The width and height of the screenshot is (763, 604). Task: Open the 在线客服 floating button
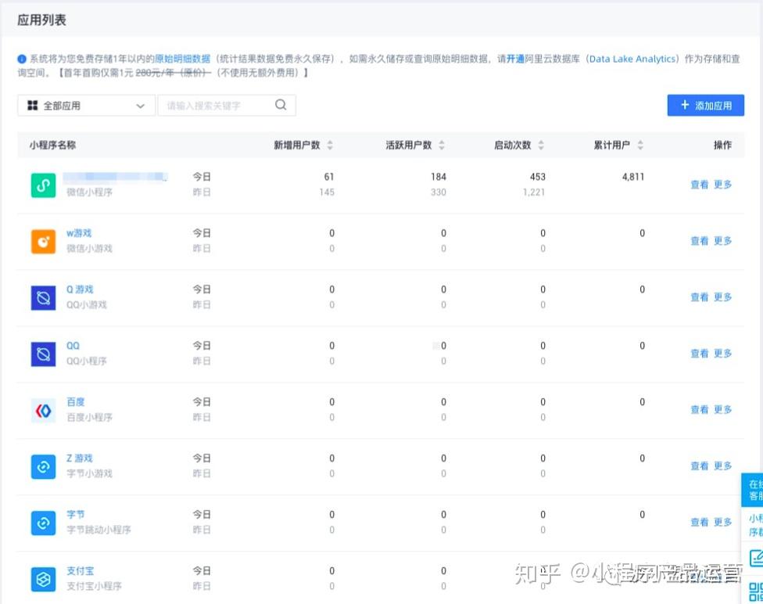753,490
